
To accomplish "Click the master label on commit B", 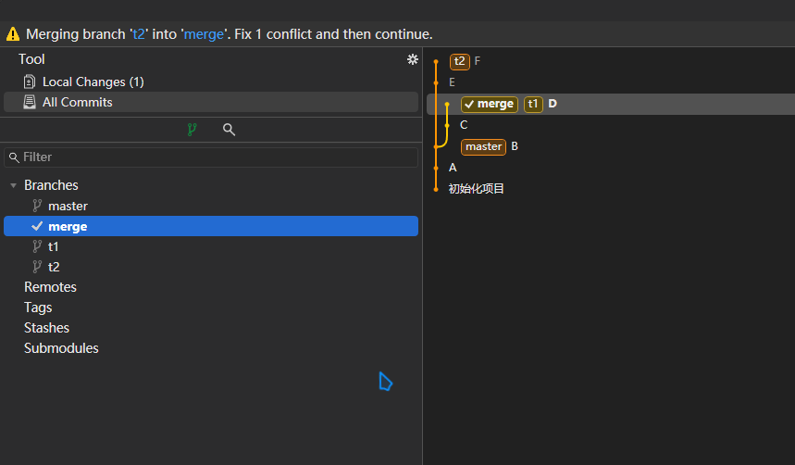I will pos(483,146).
